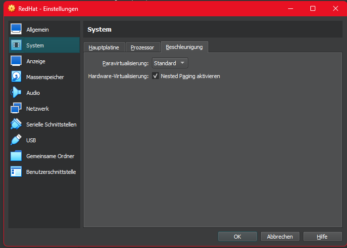The height and width of the screenshot is (248, 347).
Task: Open the Allgemein settings label
Action: pos(38,30)
